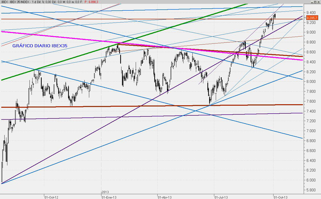
Task: Click the arrow beside the current price tag
Action: tap(305, 18)
